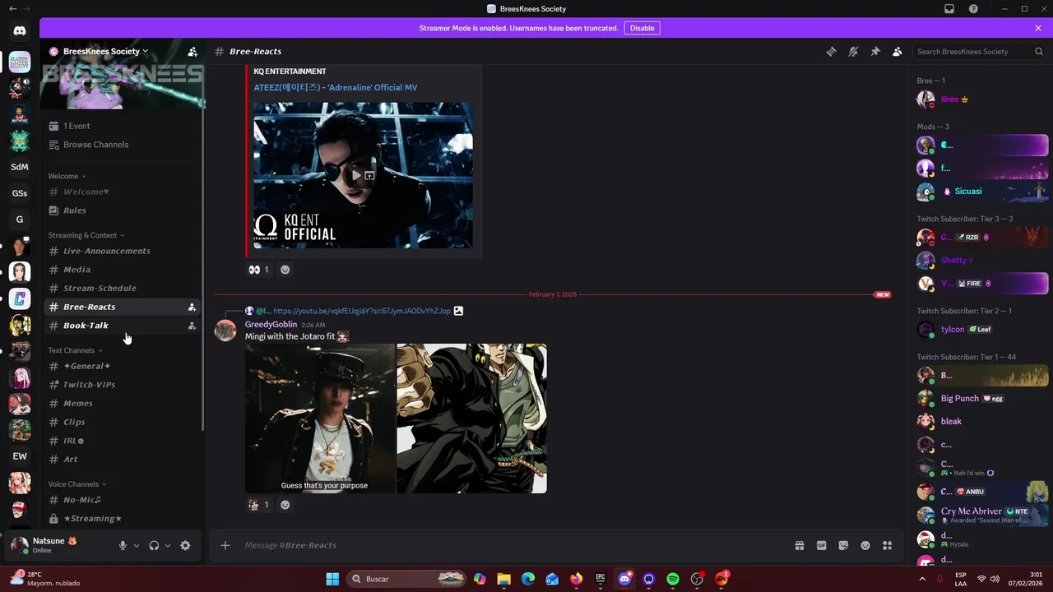The width and height of the screenshot is (1053, 592).
Task: Open the Live-Announcements channel
Action: click(122, 251)
